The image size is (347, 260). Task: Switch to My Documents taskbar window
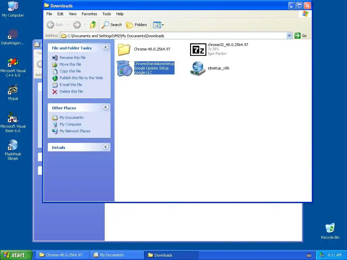pos(117,255)
